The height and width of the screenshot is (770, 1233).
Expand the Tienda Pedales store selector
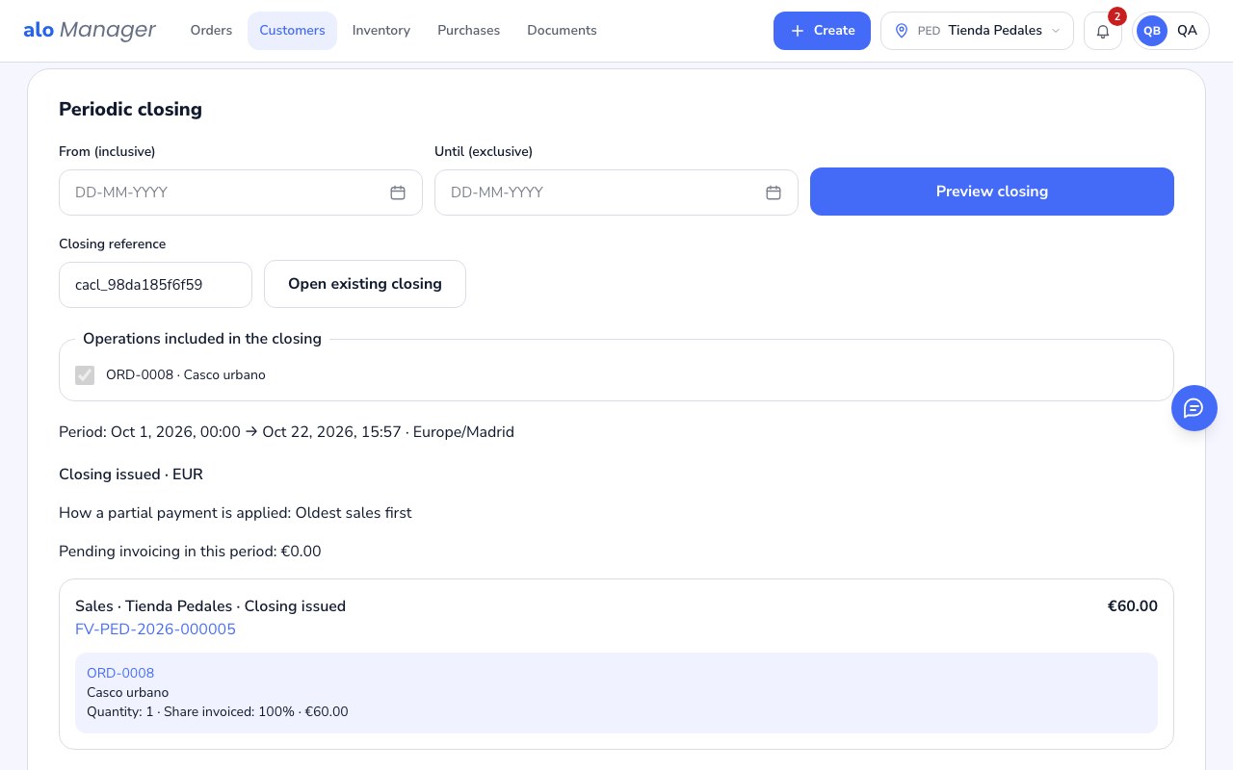tap(977, 31)
